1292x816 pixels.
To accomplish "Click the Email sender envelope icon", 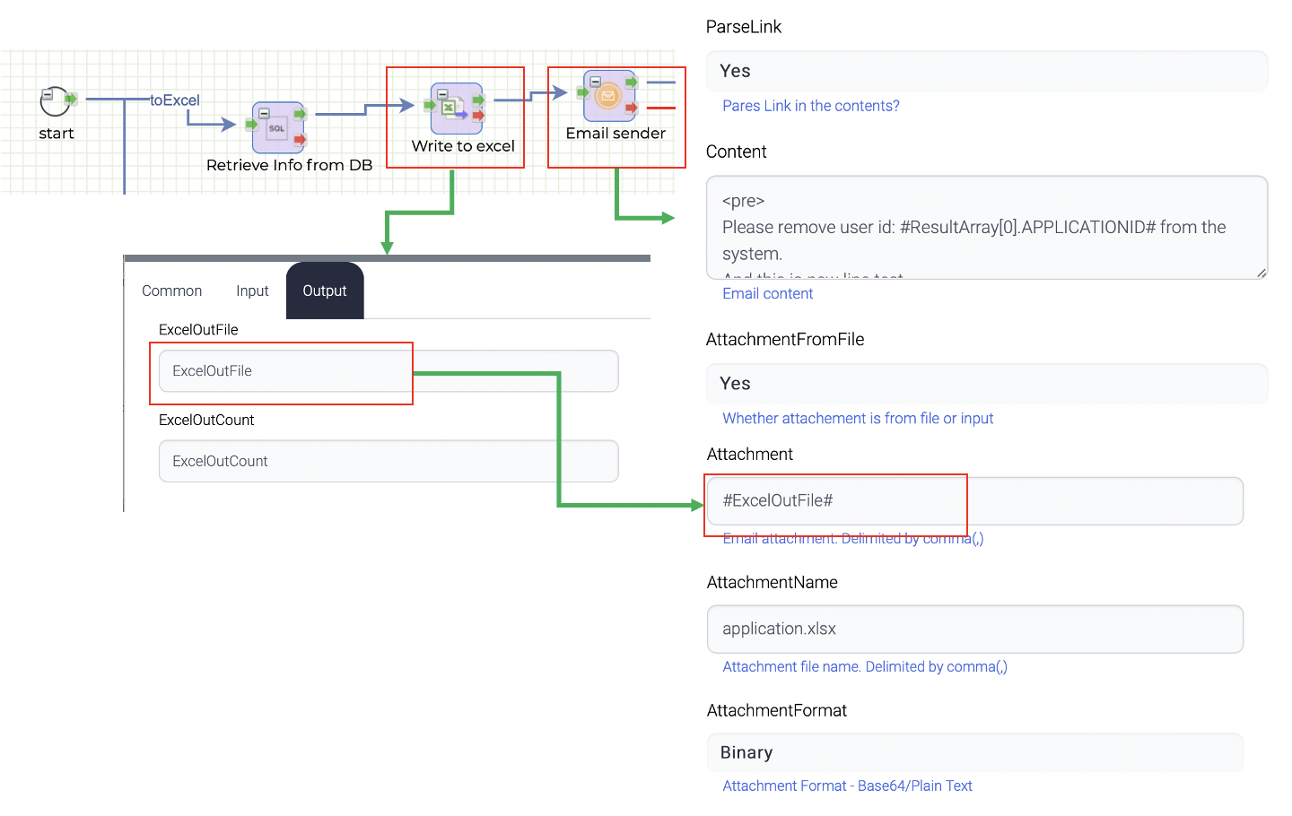I will tap(608, 96).
